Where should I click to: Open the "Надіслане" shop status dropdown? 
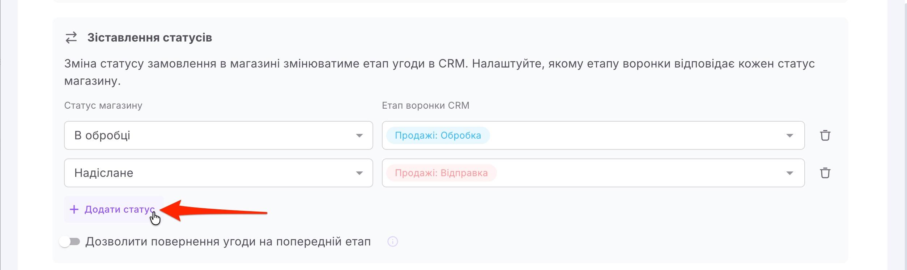pos(218,173)
